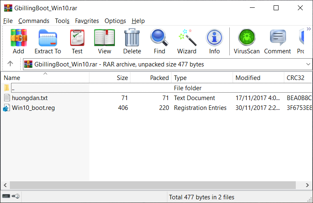The height and width of the screenshot is (203, 313).
Task: Open the Comment tool
Action: (278, 38)
